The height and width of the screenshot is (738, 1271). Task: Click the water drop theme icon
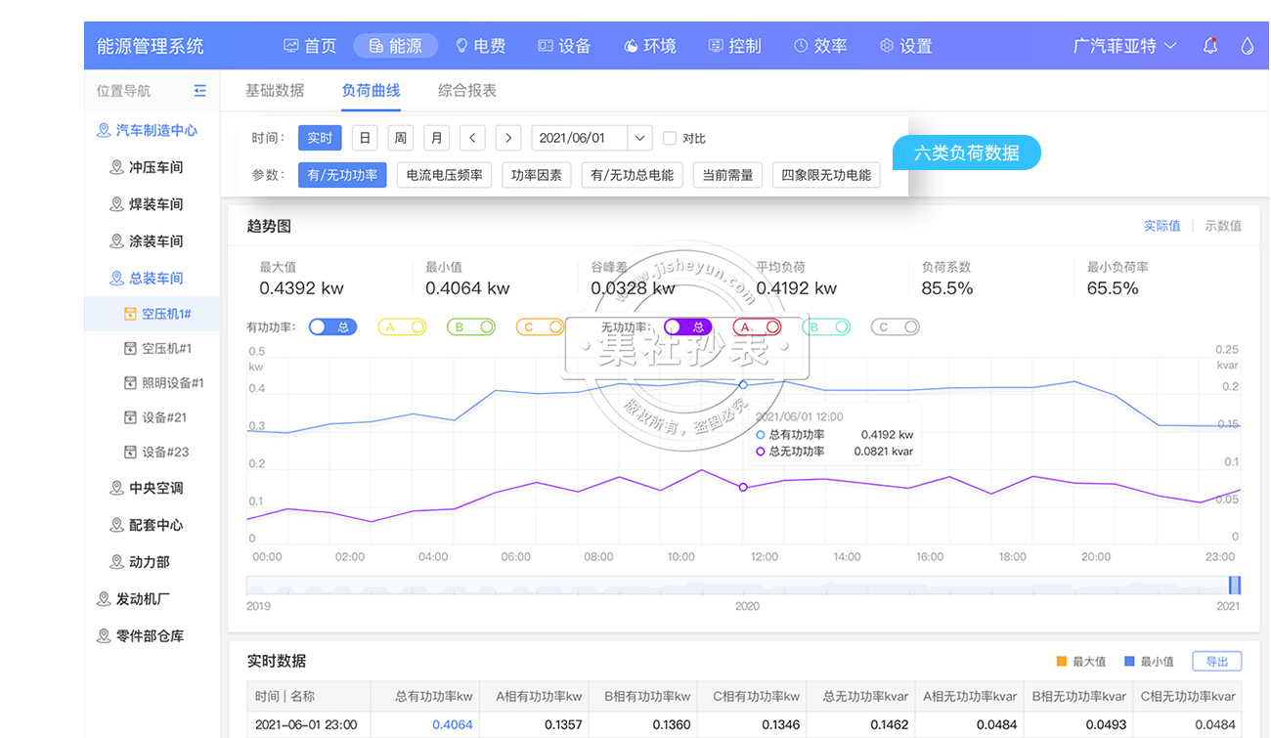pyautogui.click(x=1247, y=46)
